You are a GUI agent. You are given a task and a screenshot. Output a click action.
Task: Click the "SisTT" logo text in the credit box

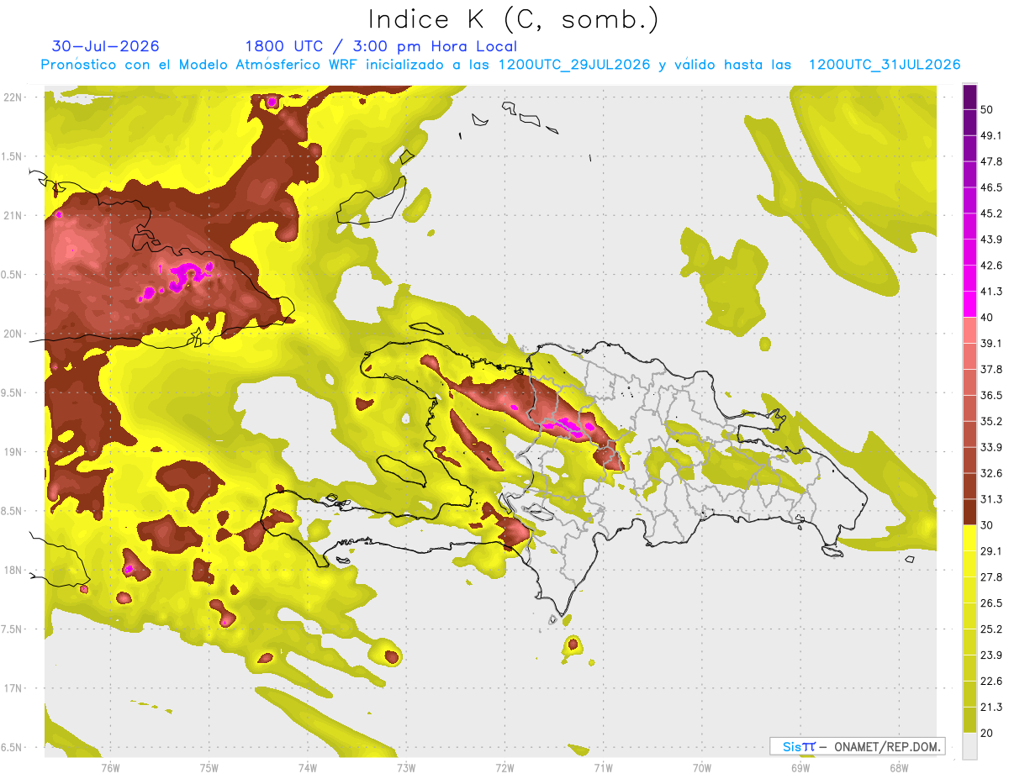click(799, 746)
